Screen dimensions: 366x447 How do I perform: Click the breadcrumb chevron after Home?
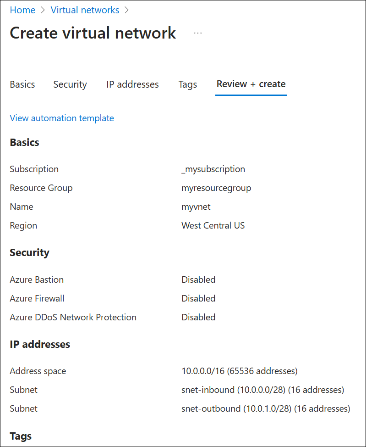[x=43, y=10]
